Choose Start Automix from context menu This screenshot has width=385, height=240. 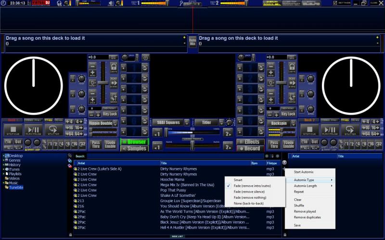310,172
